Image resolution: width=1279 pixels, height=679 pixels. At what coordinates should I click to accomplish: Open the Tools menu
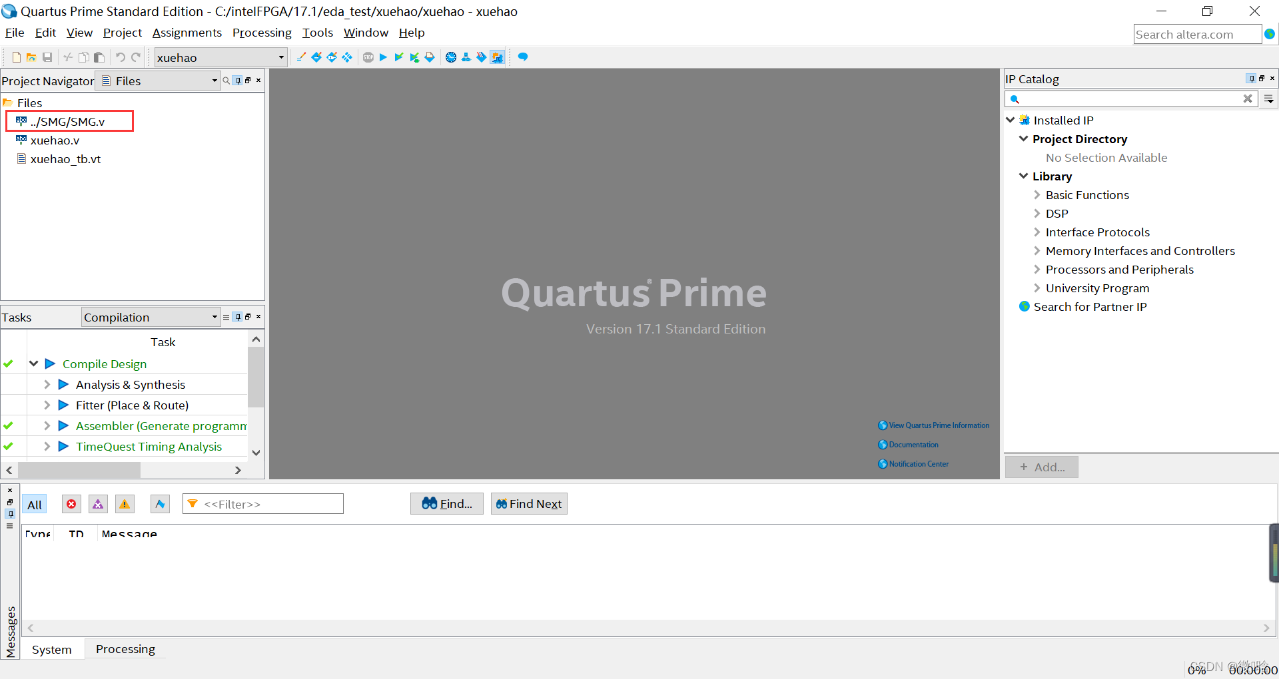pos(318,33)
